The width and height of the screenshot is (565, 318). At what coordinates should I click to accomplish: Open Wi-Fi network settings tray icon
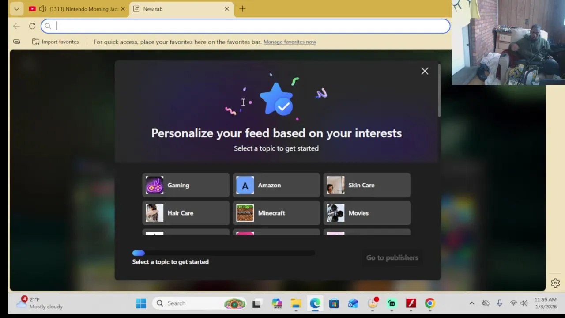513,303
